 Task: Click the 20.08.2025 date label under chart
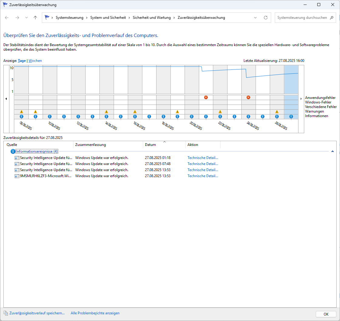tap(196, 126)
